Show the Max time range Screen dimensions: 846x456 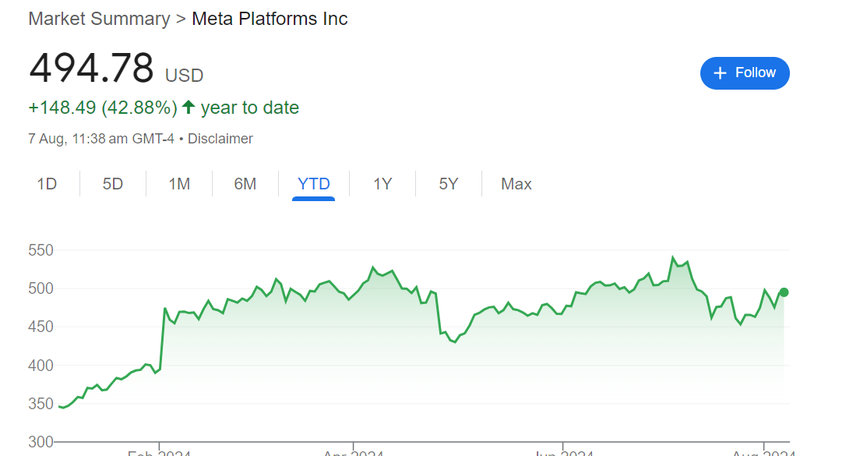click(x=516, y=184)
